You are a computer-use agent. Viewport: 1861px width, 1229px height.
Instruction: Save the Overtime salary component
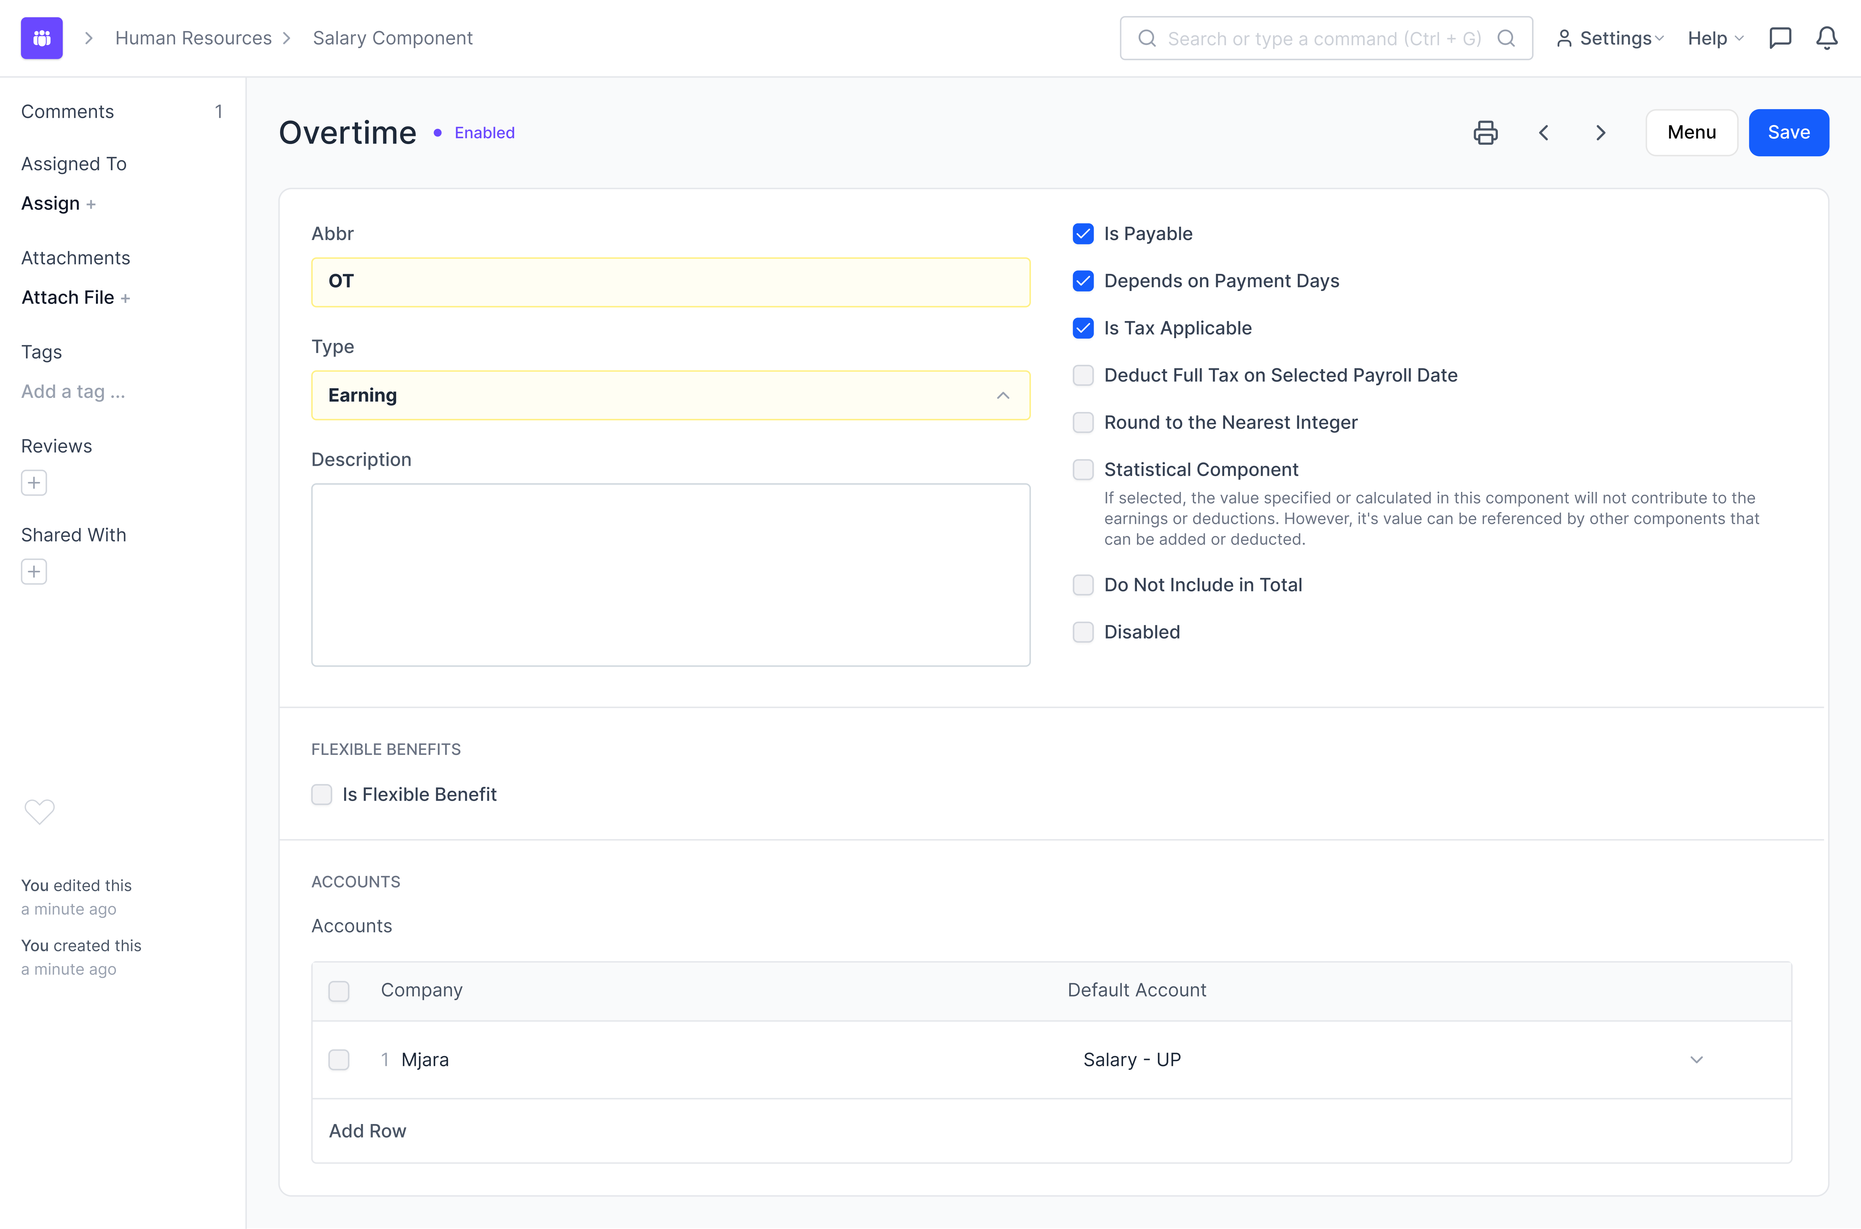tap(1788, 132)
